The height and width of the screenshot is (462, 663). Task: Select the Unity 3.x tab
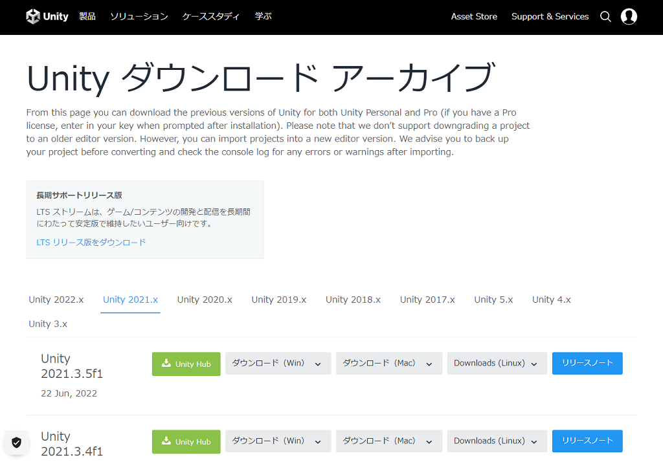(x=48, y=324)
